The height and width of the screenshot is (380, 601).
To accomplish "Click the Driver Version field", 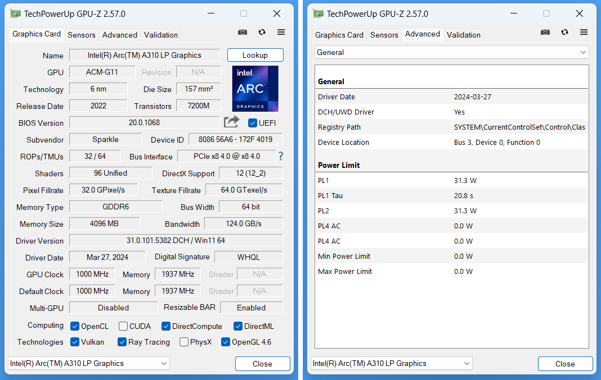I will click(x=176, y=240).
